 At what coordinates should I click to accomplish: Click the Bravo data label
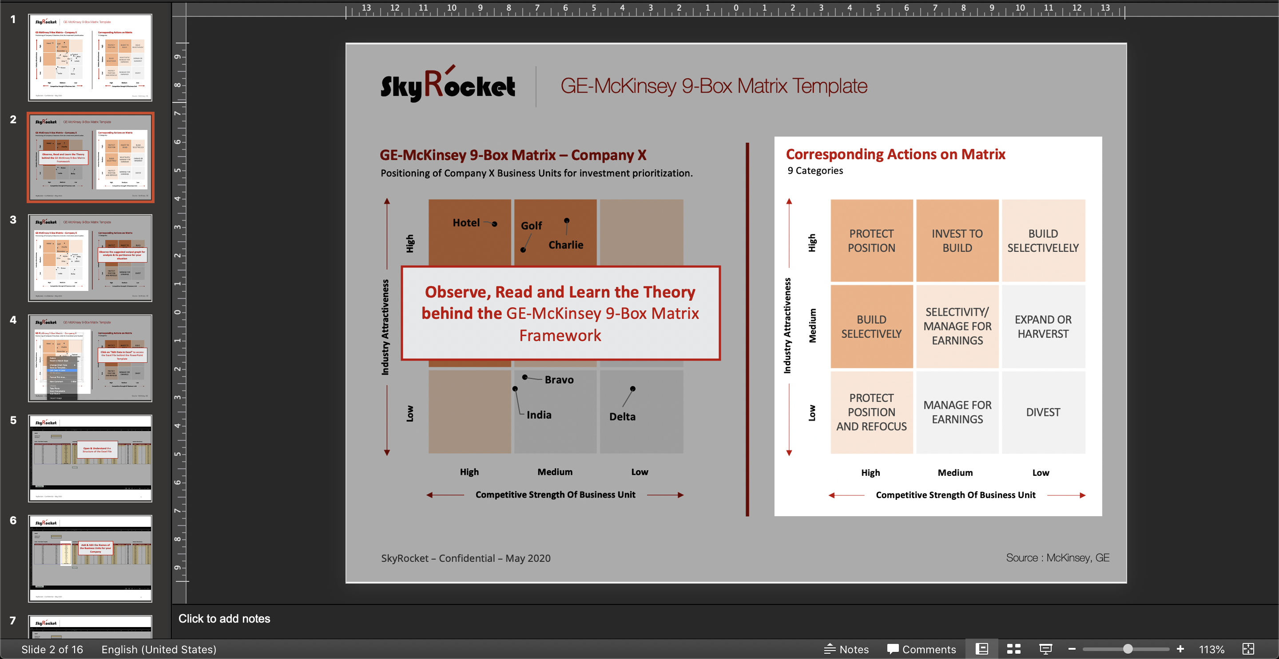[559, 380]
